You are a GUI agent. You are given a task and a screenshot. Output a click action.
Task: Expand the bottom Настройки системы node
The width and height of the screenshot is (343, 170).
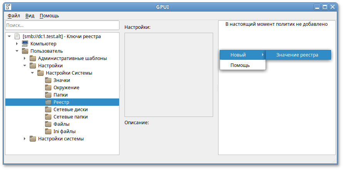[x=25, y=139]
